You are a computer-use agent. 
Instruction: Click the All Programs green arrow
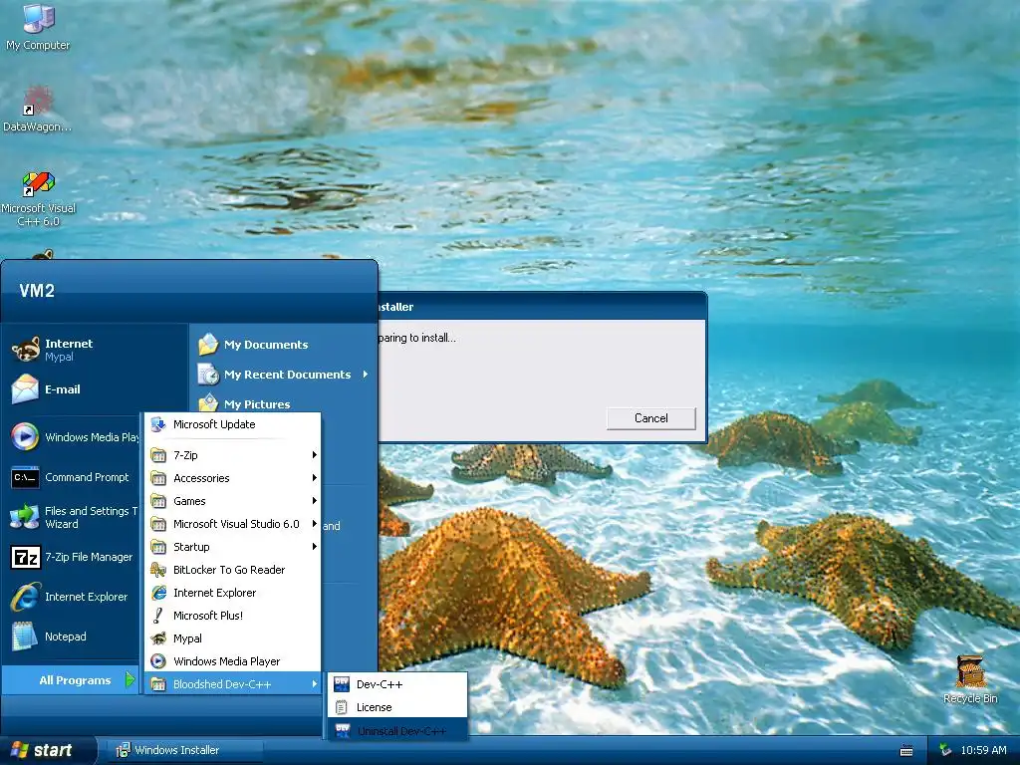[130, 679]
